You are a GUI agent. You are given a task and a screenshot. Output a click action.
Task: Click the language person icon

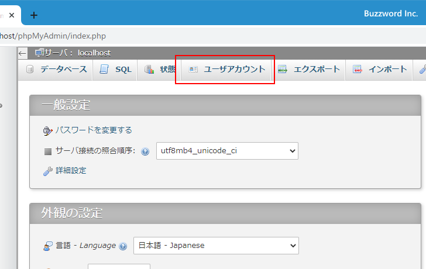48,246
